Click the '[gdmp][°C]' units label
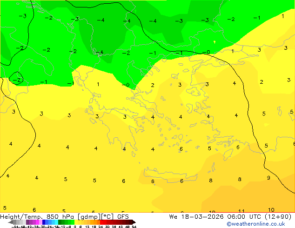 click(x=95, y=217)
